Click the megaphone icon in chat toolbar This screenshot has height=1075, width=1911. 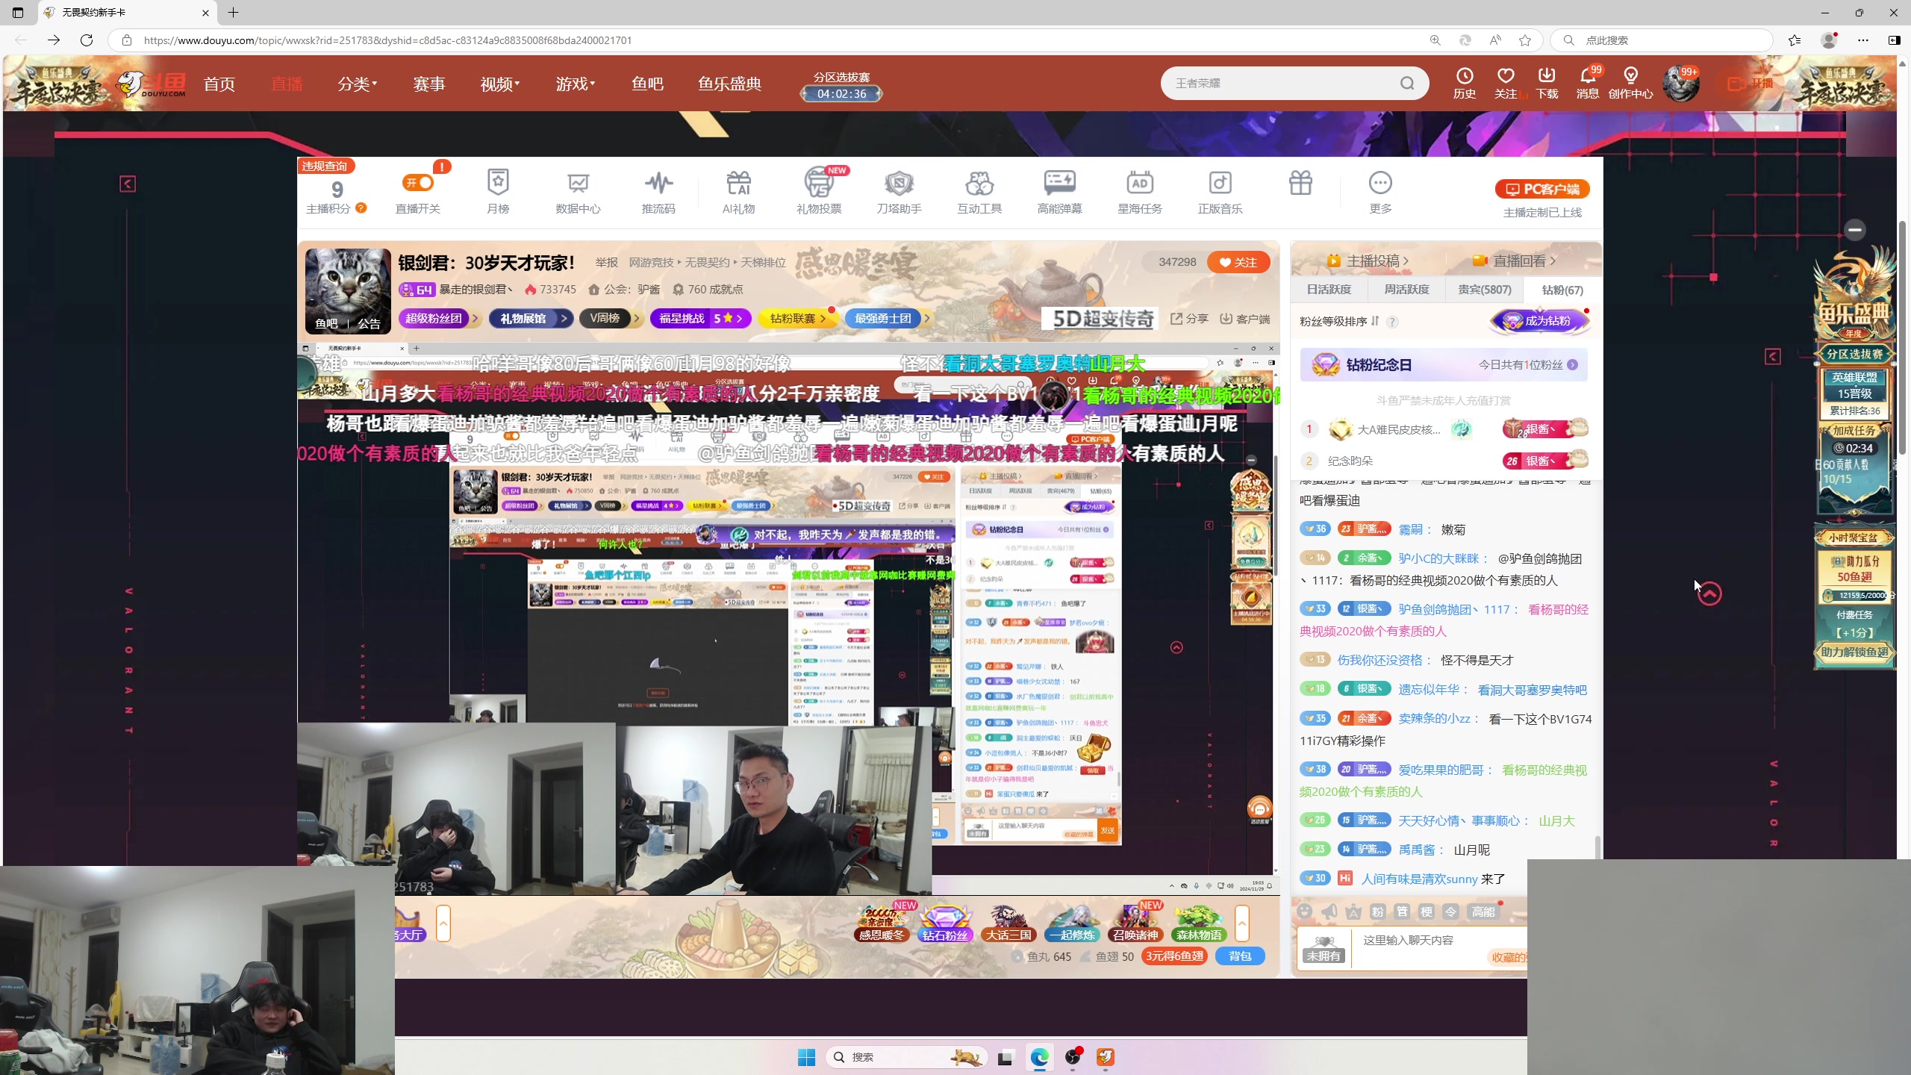point(1329,912)
